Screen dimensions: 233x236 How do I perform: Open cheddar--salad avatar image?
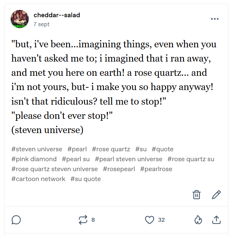(20, 19)
